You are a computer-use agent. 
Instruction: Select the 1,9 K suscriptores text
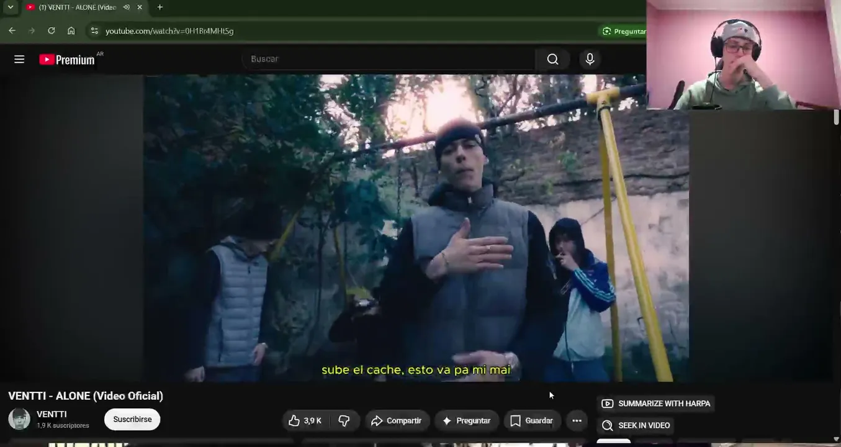63,426
